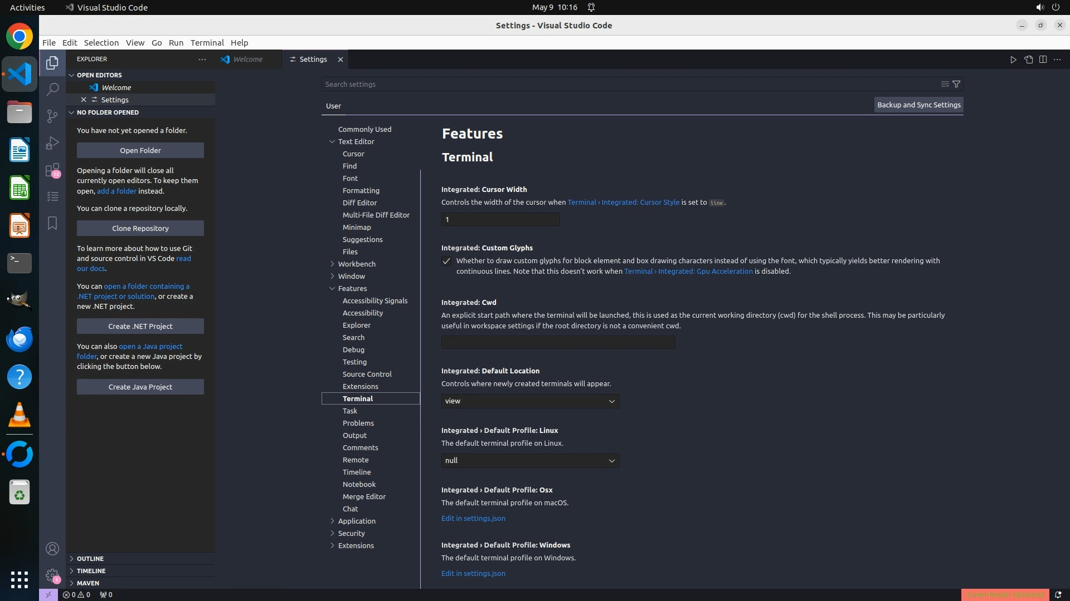
Task: Open the Extensions view icon
Action: 52,170
